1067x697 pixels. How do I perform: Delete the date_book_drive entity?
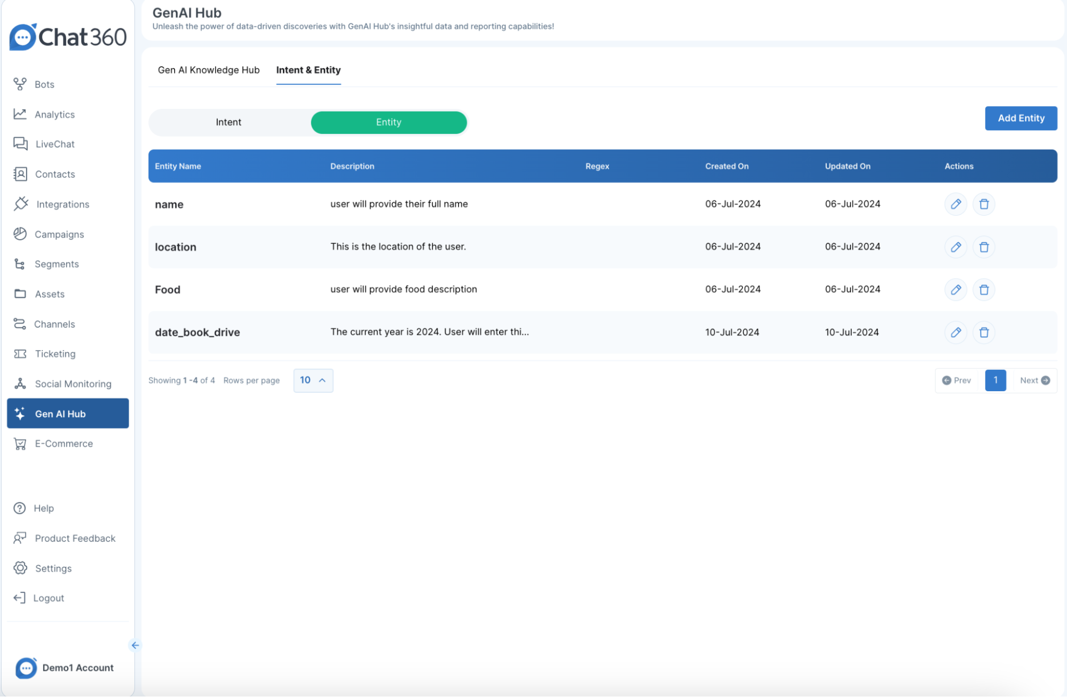pyautogui.click(x=984, y=332)
